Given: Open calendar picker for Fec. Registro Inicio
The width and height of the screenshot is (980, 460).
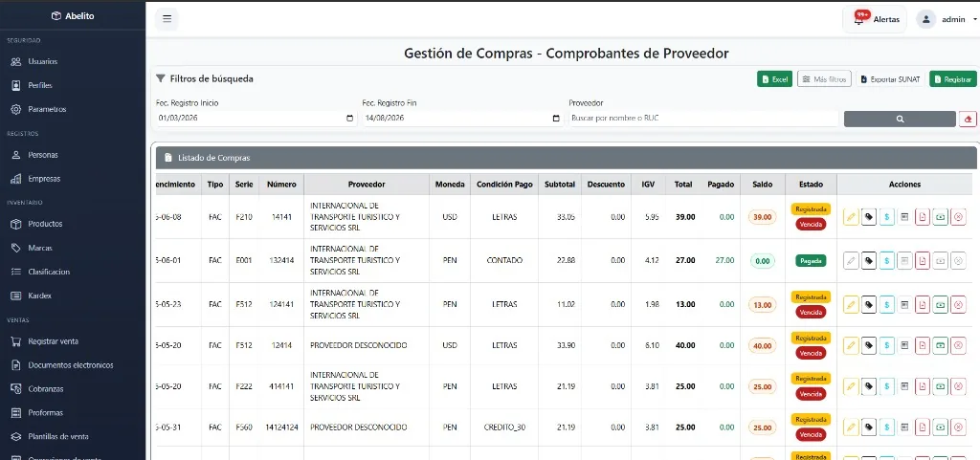Looking at the screenshot, I should tap(349, 119).
